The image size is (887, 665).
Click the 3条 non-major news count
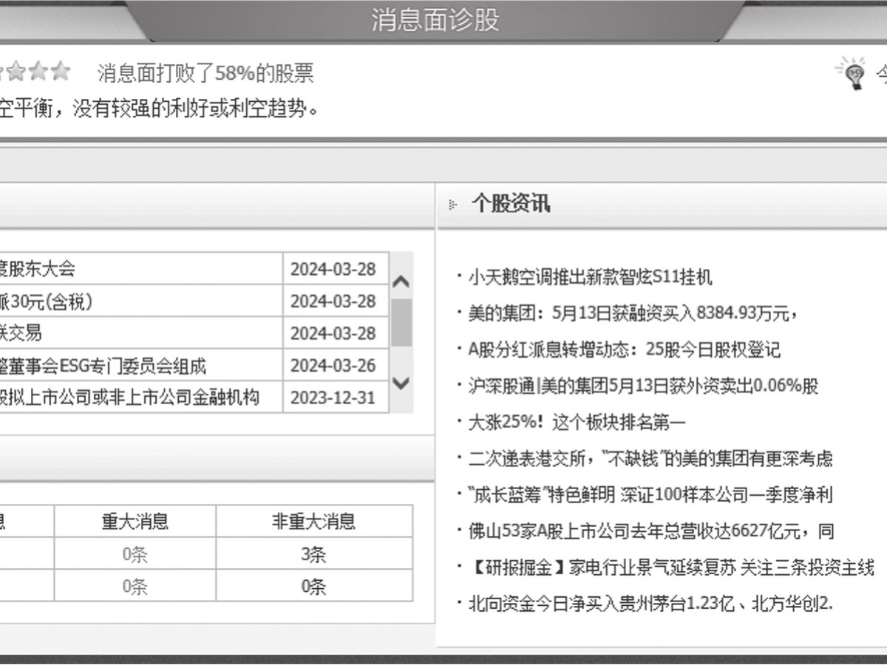(x=314, y=554)
